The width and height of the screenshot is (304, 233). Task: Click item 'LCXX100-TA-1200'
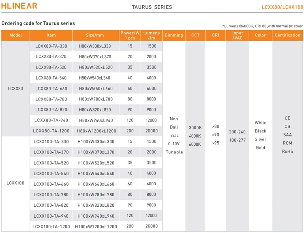pyautogui.click(x=51, y=227)
